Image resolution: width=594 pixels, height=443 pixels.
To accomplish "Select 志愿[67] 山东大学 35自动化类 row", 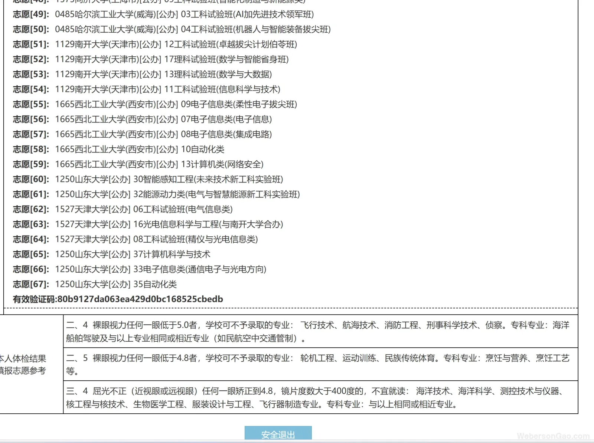I will point(95,284).
